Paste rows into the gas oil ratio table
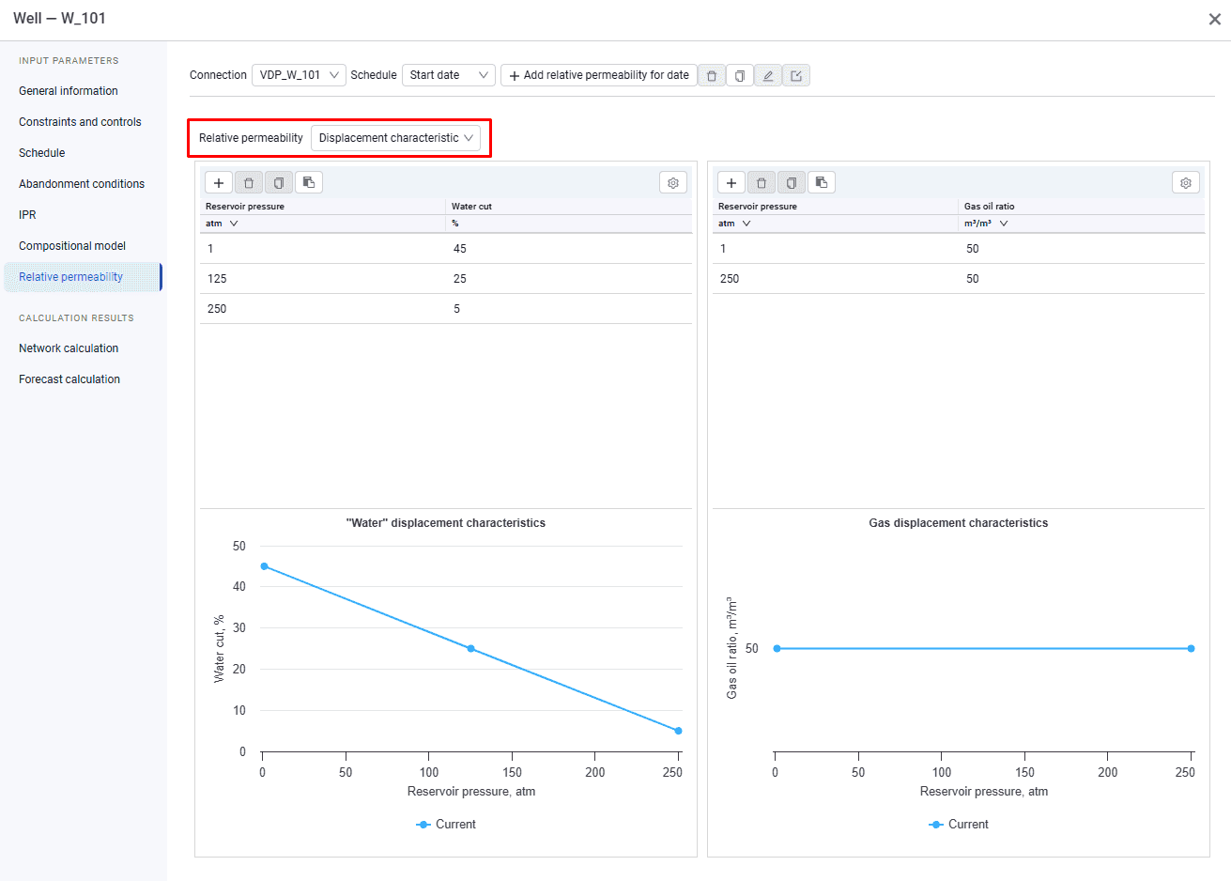1231x881 pixels. pyautogui.click(x=822, y=182)
